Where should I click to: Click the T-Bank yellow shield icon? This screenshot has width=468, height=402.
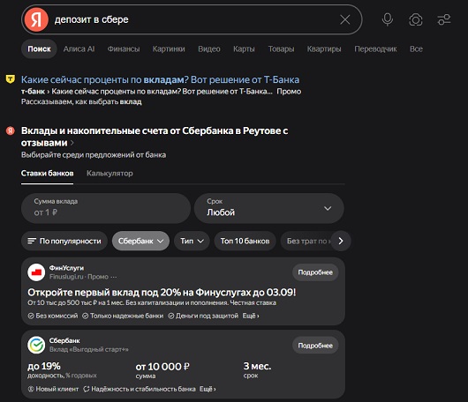click(11, 79)
